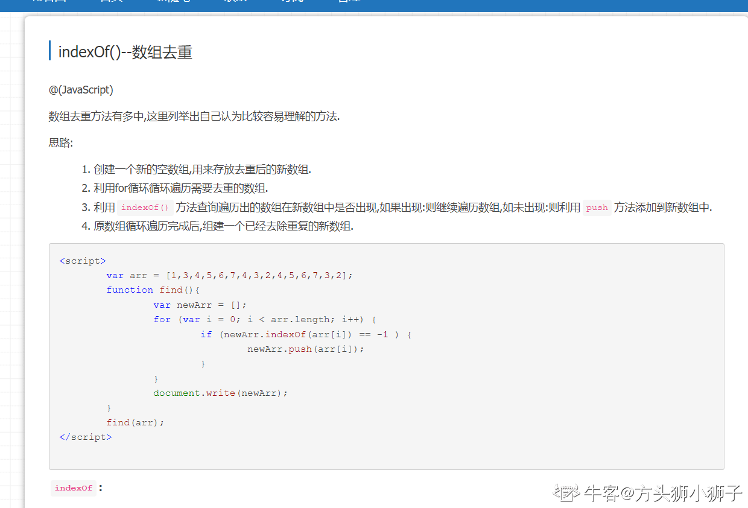
Task: Click the inline code "indexOf()" in step 3
Action: (x=145, y=208)
